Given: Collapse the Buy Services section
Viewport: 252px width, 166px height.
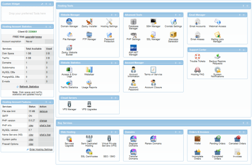Looking at the screenshot, I should (243, 123).
